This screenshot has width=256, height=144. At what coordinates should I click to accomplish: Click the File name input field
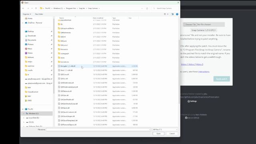tap(98, 130)
